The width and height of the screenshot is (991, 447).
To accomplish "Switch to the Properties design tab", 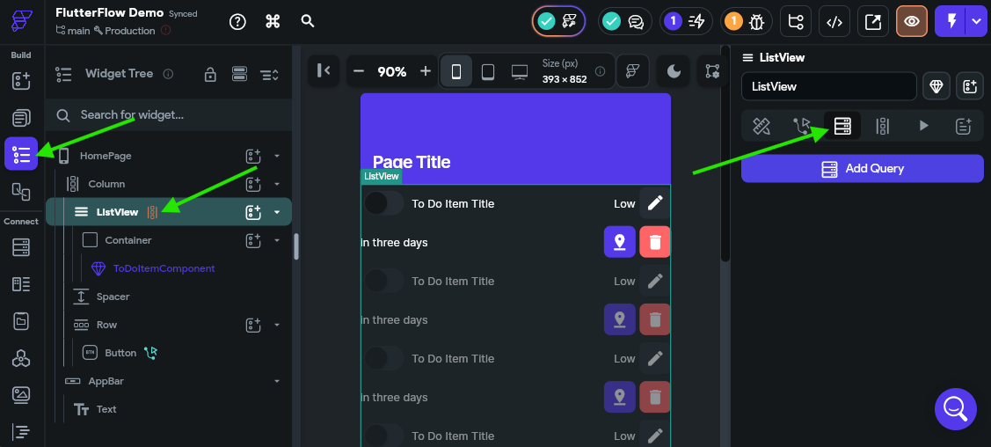I will [761, 126].
